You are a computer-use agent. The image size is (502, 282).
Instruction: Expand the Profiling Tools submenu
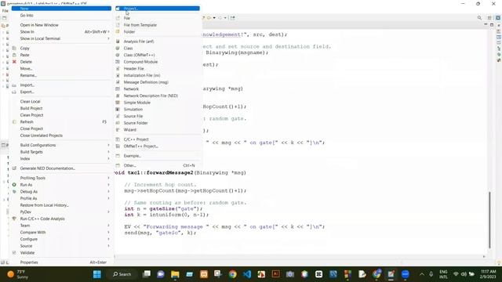[x=61, y=178]
